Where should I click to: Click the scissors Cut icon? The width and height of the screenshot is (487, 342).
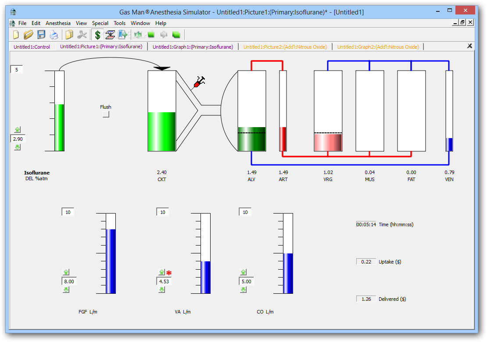(x=82, y=35)
